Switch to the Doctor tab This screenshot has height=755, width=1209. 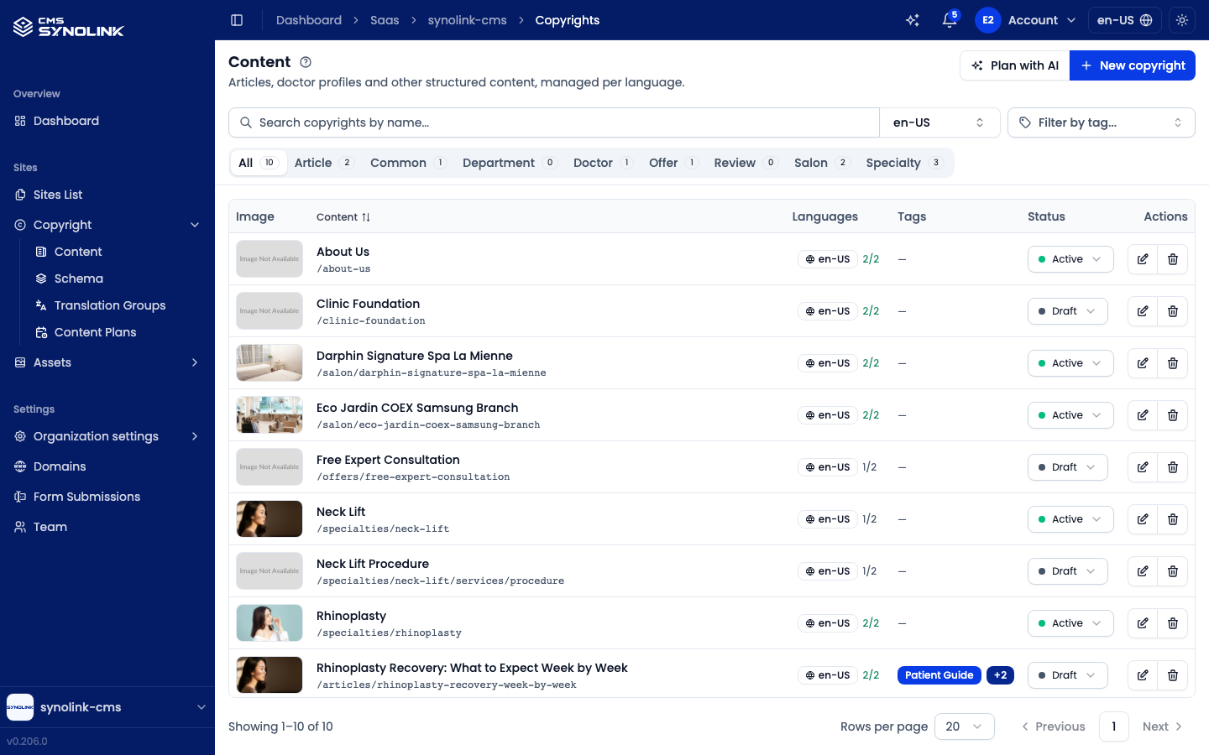click(603, 163)
